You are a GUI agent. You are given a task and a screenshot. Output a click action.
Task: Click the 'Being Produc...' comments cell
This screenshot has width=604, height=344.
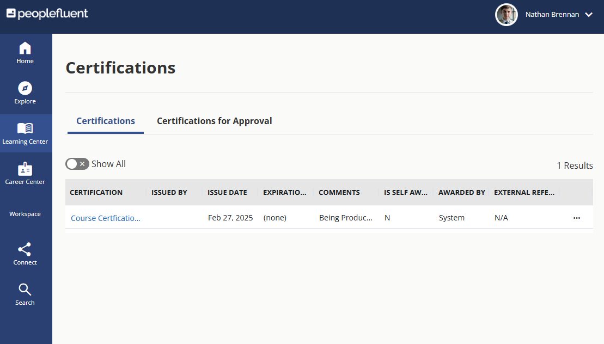click(345, 218)
